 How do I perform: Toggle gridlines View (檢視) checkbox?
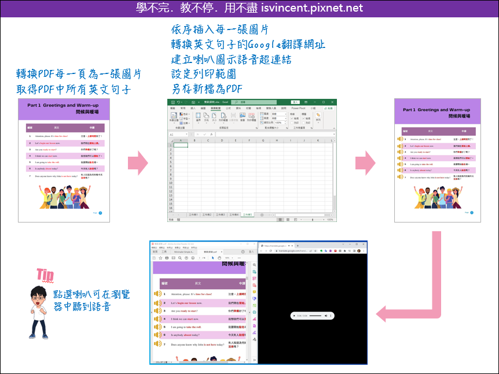(292, 118)
